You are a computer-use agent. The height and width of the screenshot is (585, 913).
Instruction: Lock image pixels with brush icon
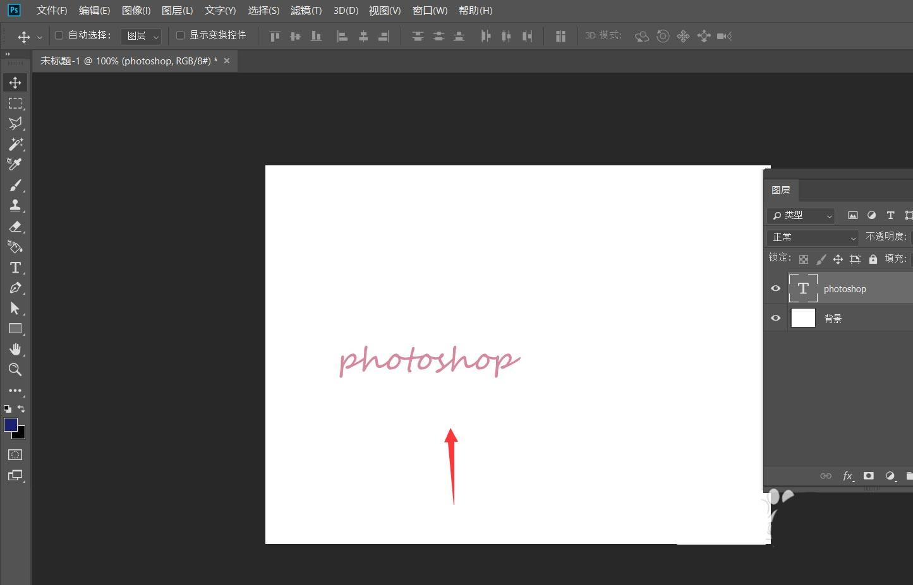[x=821, y=259]
